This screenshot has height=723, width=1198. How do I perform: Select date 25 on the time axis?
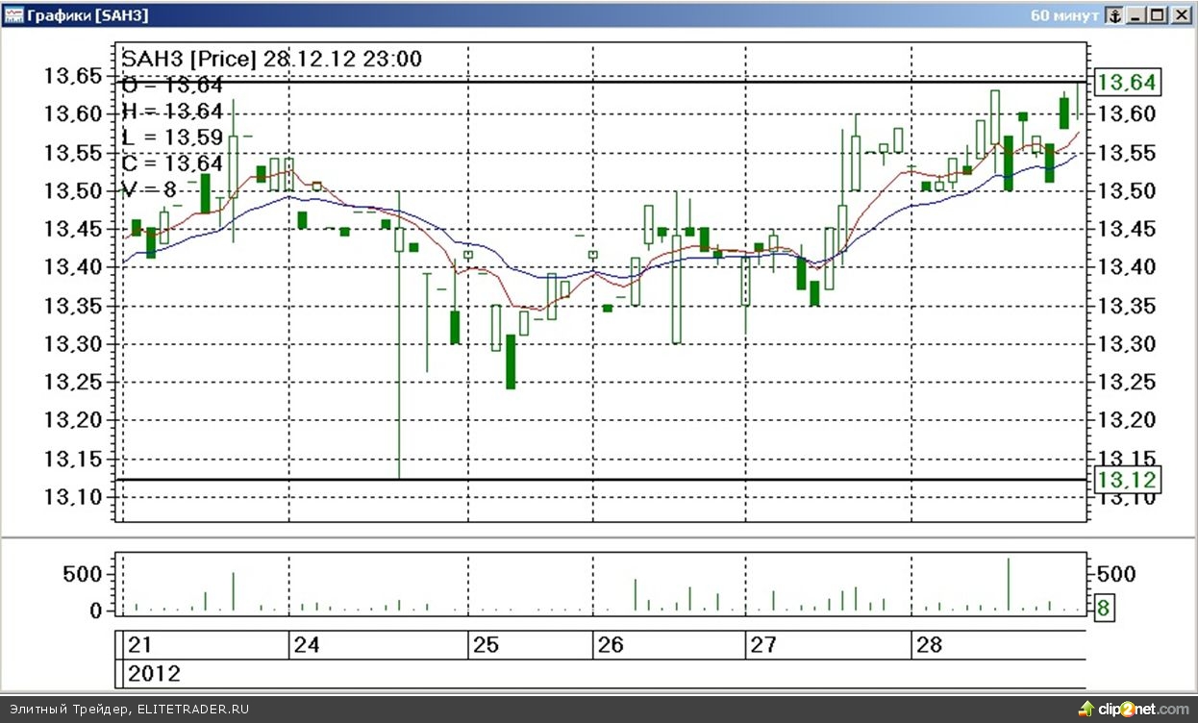(x=486, y=645)
